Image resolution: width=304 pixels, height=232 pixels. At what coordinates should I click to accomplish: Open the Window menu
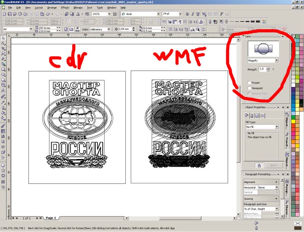point(112,8)
